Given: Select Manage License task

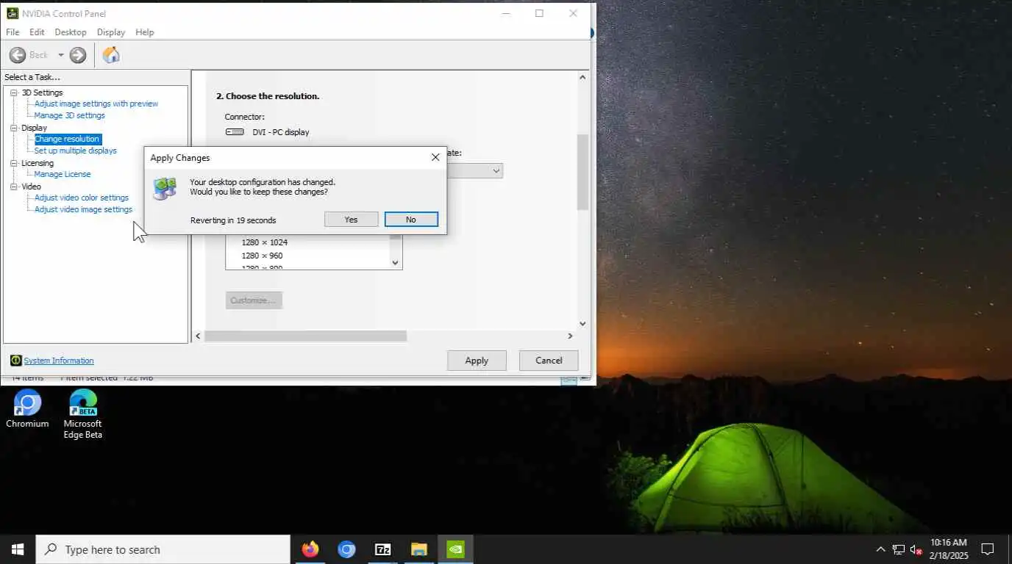Looking at the screenshot, I should pyautogui.click(x=63, y=174).
